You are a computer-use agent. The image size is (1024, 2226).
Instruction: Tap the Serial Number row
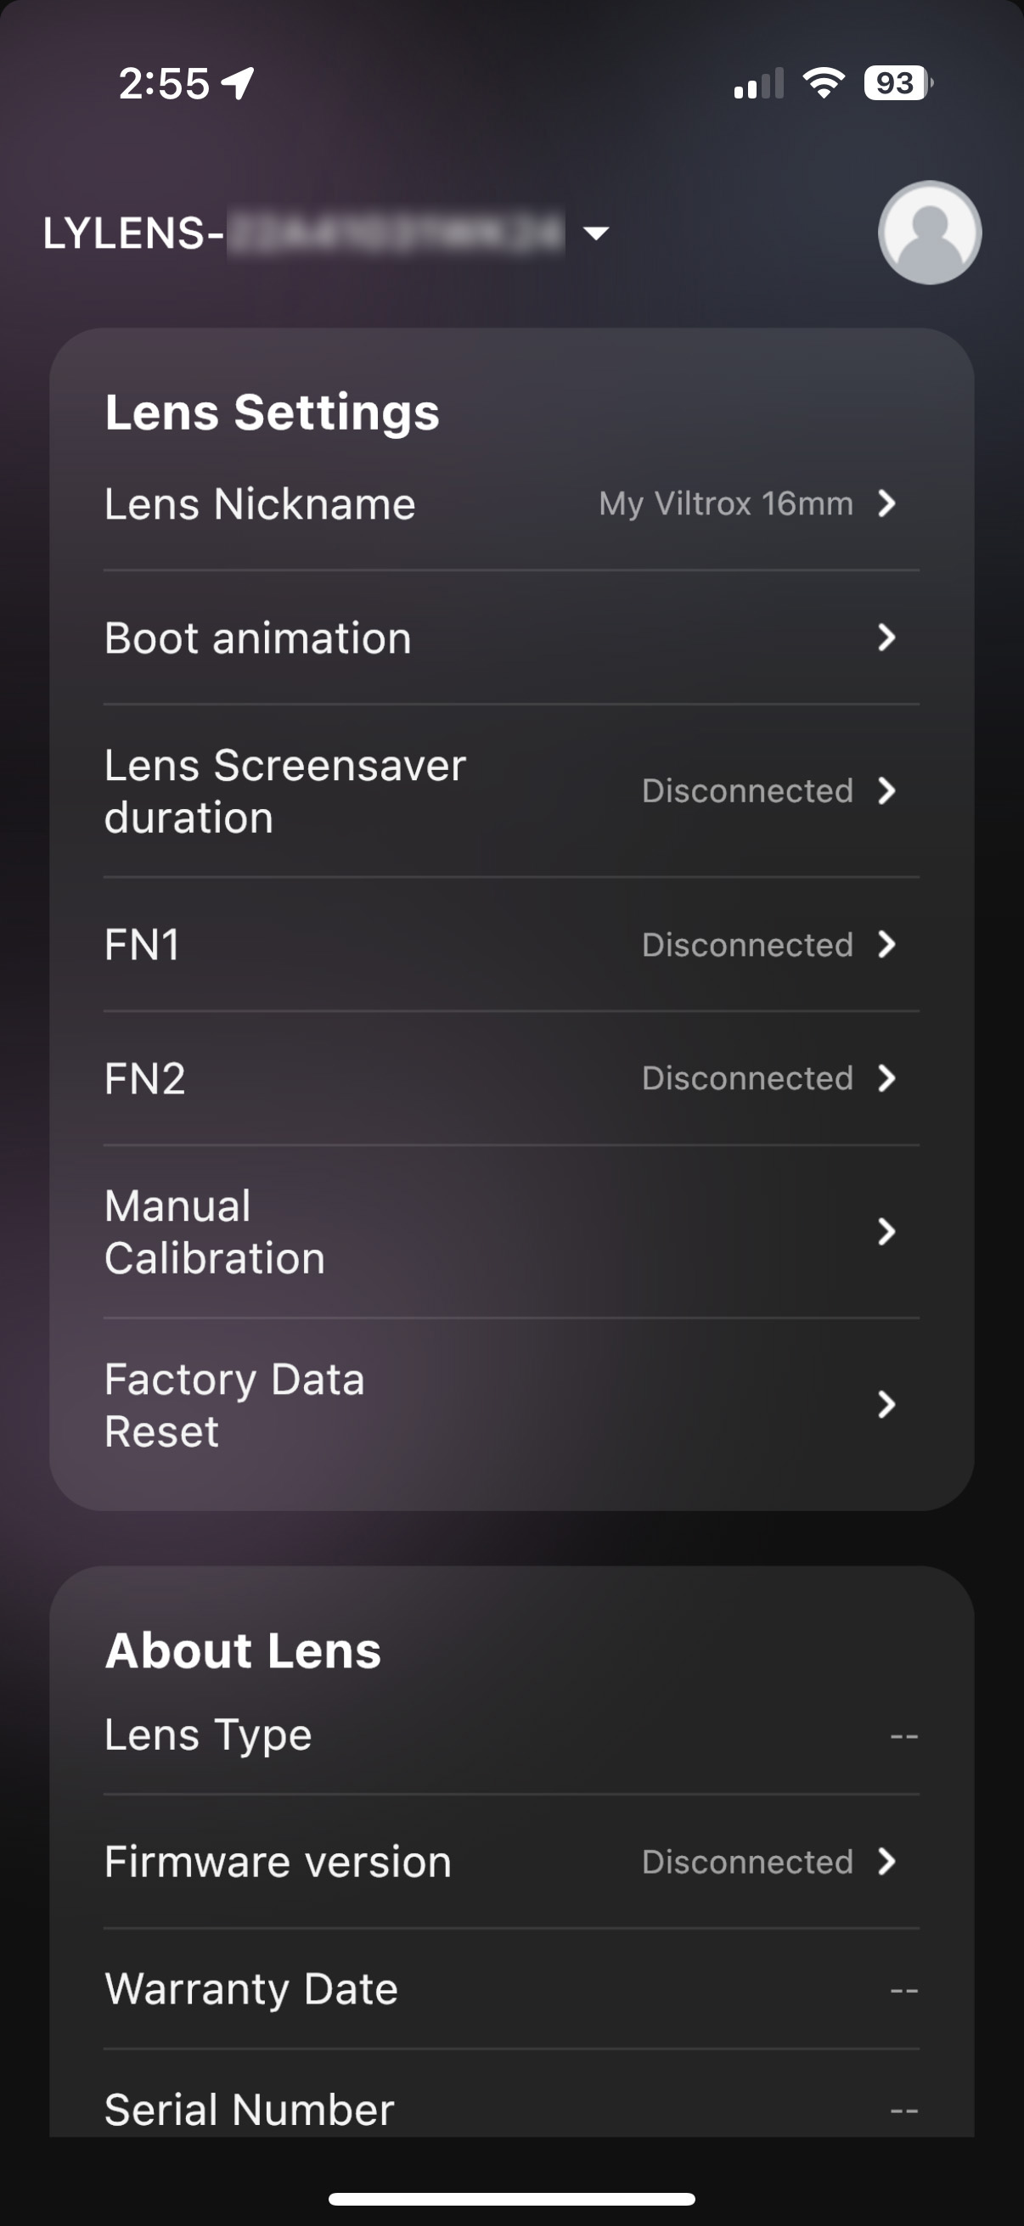coord(509,2110)
